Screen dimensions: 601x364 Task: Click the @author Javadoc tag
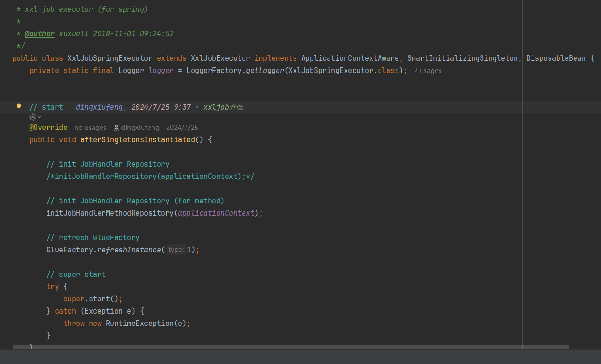point(40,34)
